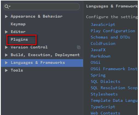Expand the Tools section arrow
The width and height of the screenshot is (139, 115).
point(6,70)
